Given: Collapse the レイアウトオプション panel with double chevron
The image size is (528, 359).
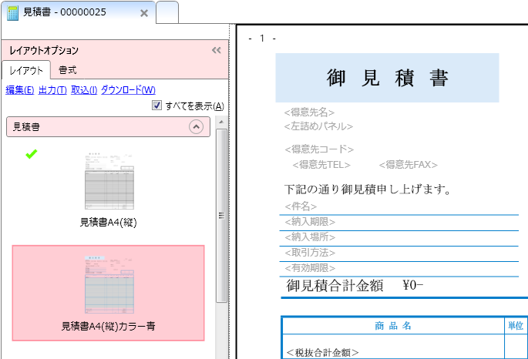Looking at the screenshot, I should (x=217, y=50).
